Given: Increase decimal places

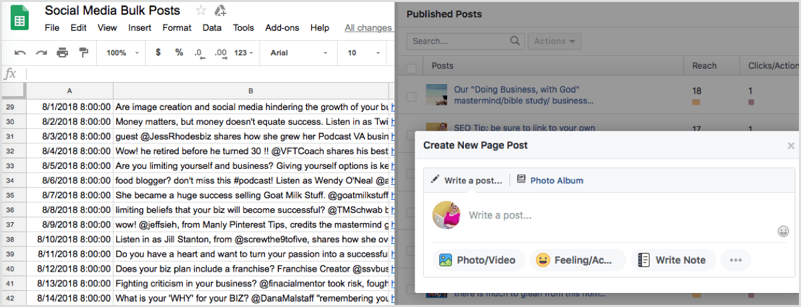Looking at the screenshot, I should tap(221, 53).
